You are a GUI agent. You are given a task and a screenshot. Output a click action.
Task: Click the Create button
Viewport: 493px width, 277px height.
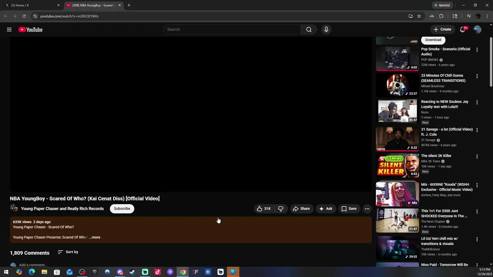(x=442, y=29)
